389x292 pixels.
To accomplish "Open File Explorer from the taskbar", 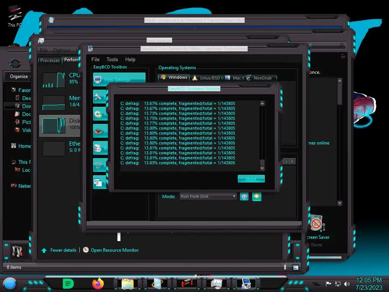I will 128,284.
